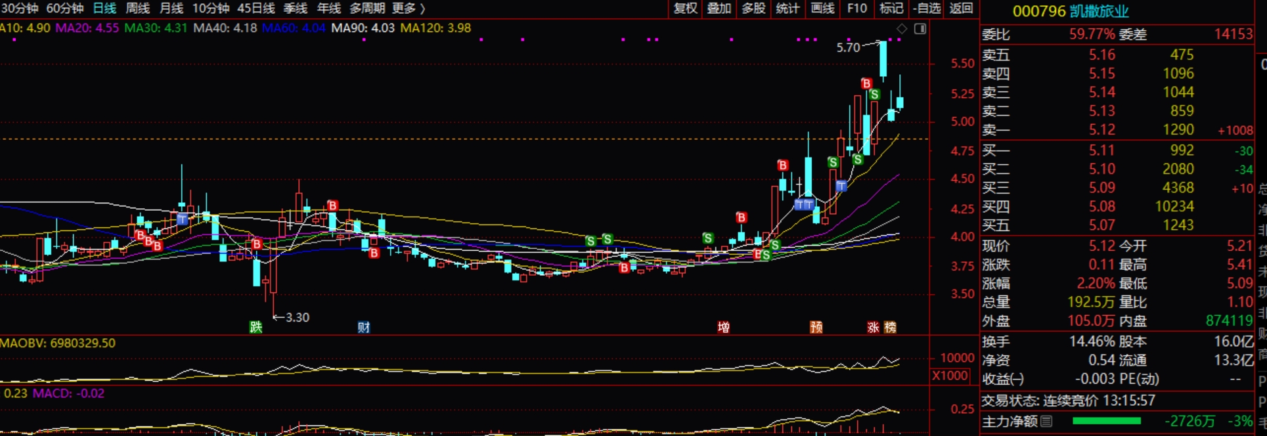Click the list icon next to 主力净额
Viewport: 1267px width, 436px height.
[1047, 421]
